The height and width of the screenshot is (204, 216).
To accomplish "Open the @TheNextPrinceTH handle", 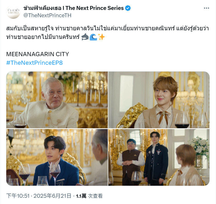I will 47,15.
